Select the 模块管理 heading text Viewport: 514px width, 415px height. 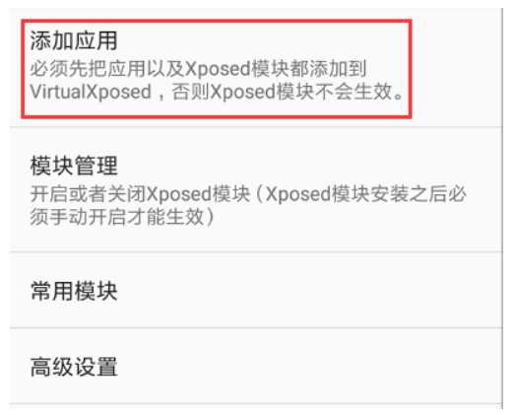74,166
